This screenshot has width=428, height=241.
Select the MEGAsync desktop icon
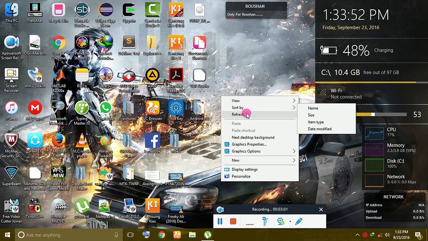(35, 111)
